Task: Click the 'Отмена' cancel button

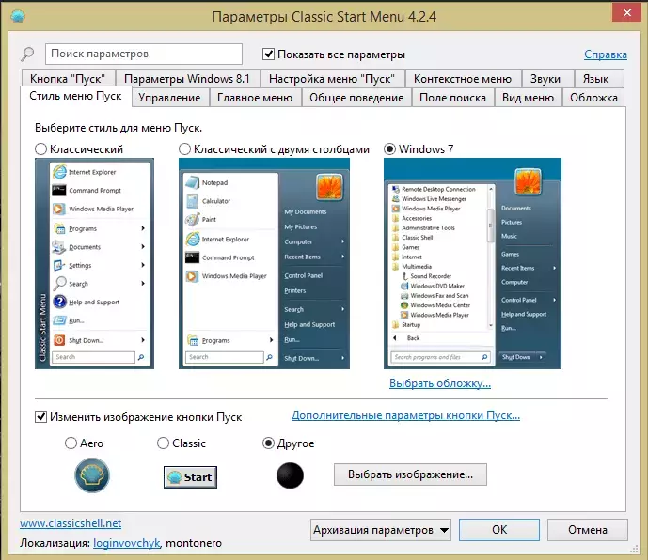Action: pos(588,530)
